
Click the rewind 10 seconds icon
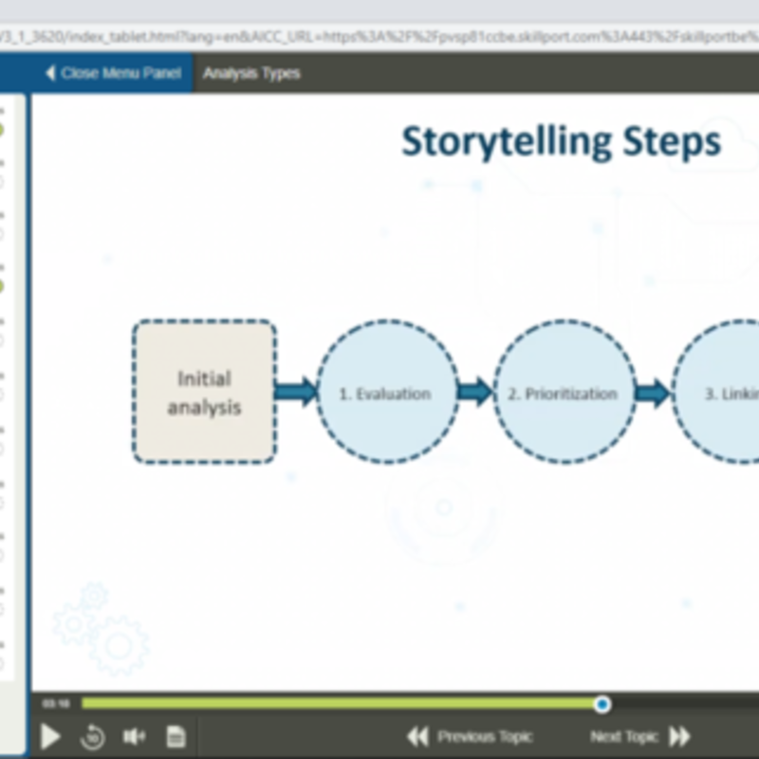[92, 736]
